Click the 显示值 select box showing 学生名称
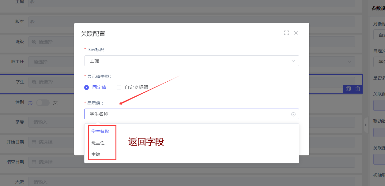385x186 pixels. point(187,114)
